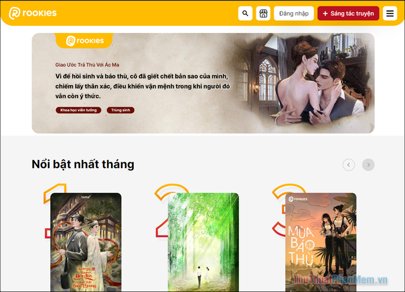Click the Rookies badge on banner

[x=84, y=41]
